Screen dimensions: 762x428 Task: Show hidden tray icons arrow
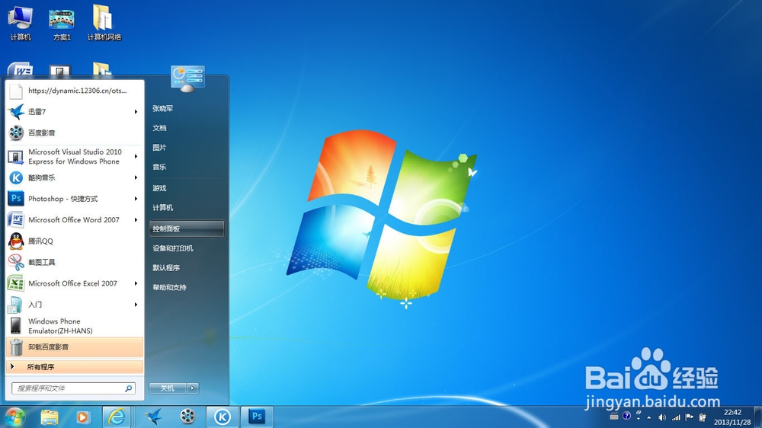tap(649, 418)
